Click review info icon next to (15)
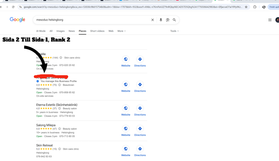Viewport: 279px width, 161px height. 60,149
